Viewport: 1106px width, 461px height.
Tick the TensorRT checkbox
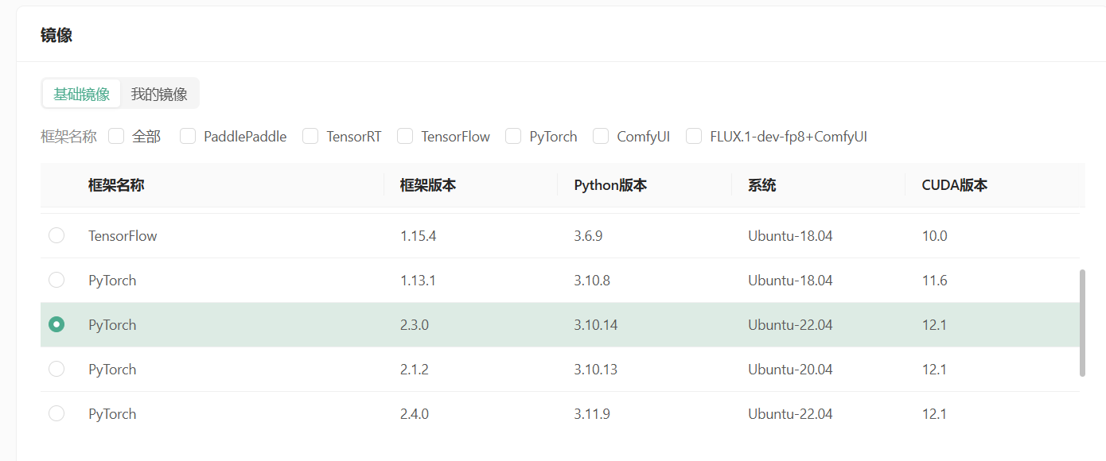point(310,136)
